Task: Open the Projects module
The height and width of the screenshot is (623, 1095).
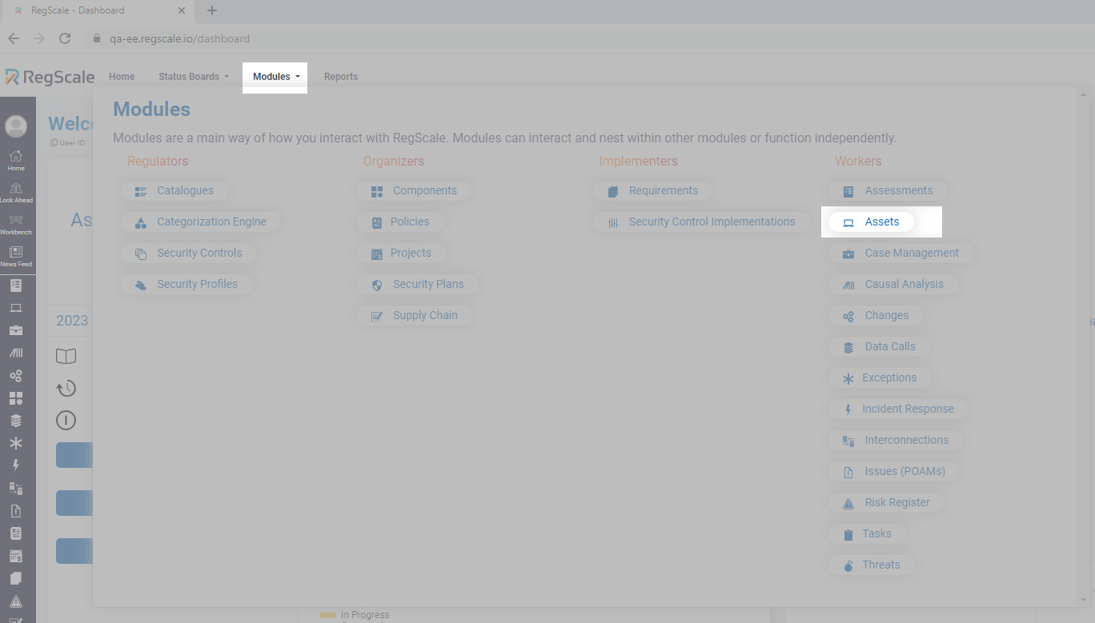Action: pos(401,254)
